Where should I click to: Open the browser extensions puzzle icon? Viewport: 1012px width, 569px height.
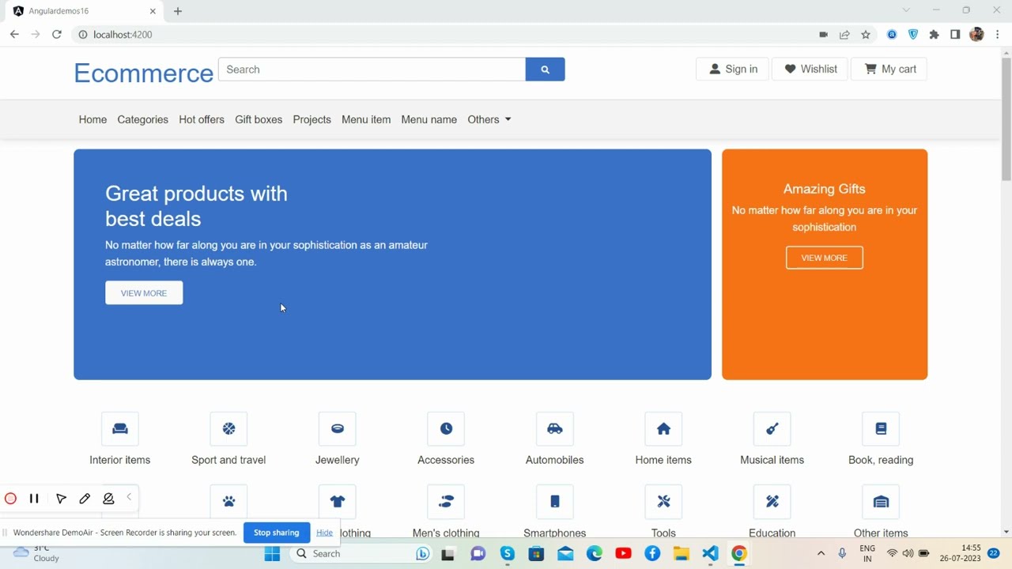[935, 35]
